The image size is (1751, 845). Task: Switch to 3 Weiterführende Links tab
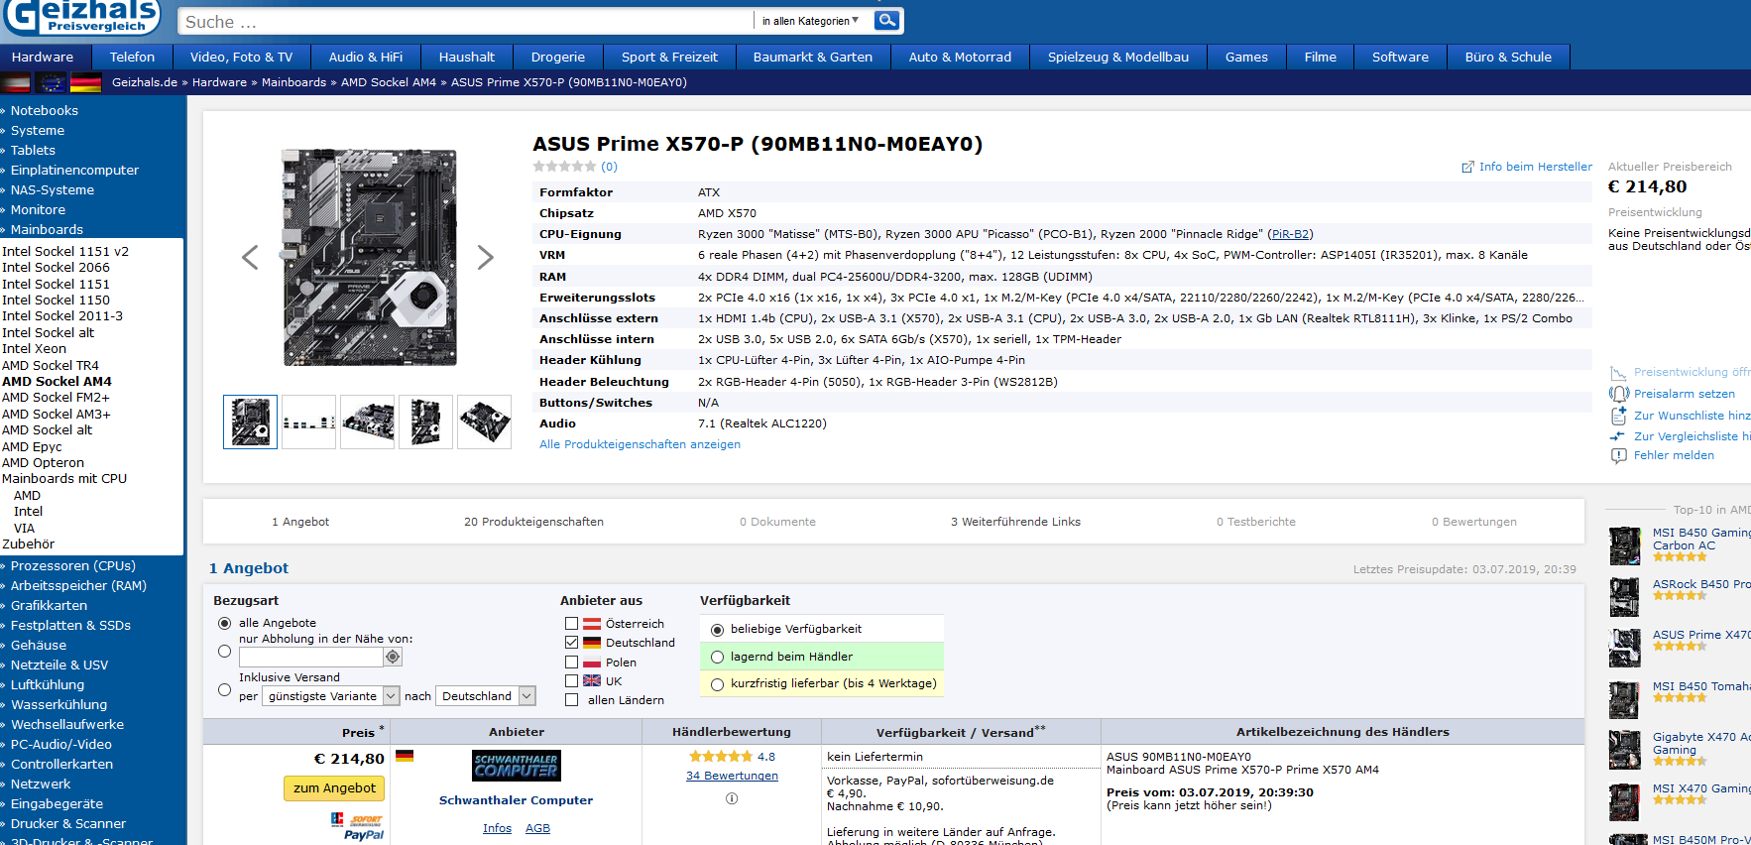(1015, 522)
